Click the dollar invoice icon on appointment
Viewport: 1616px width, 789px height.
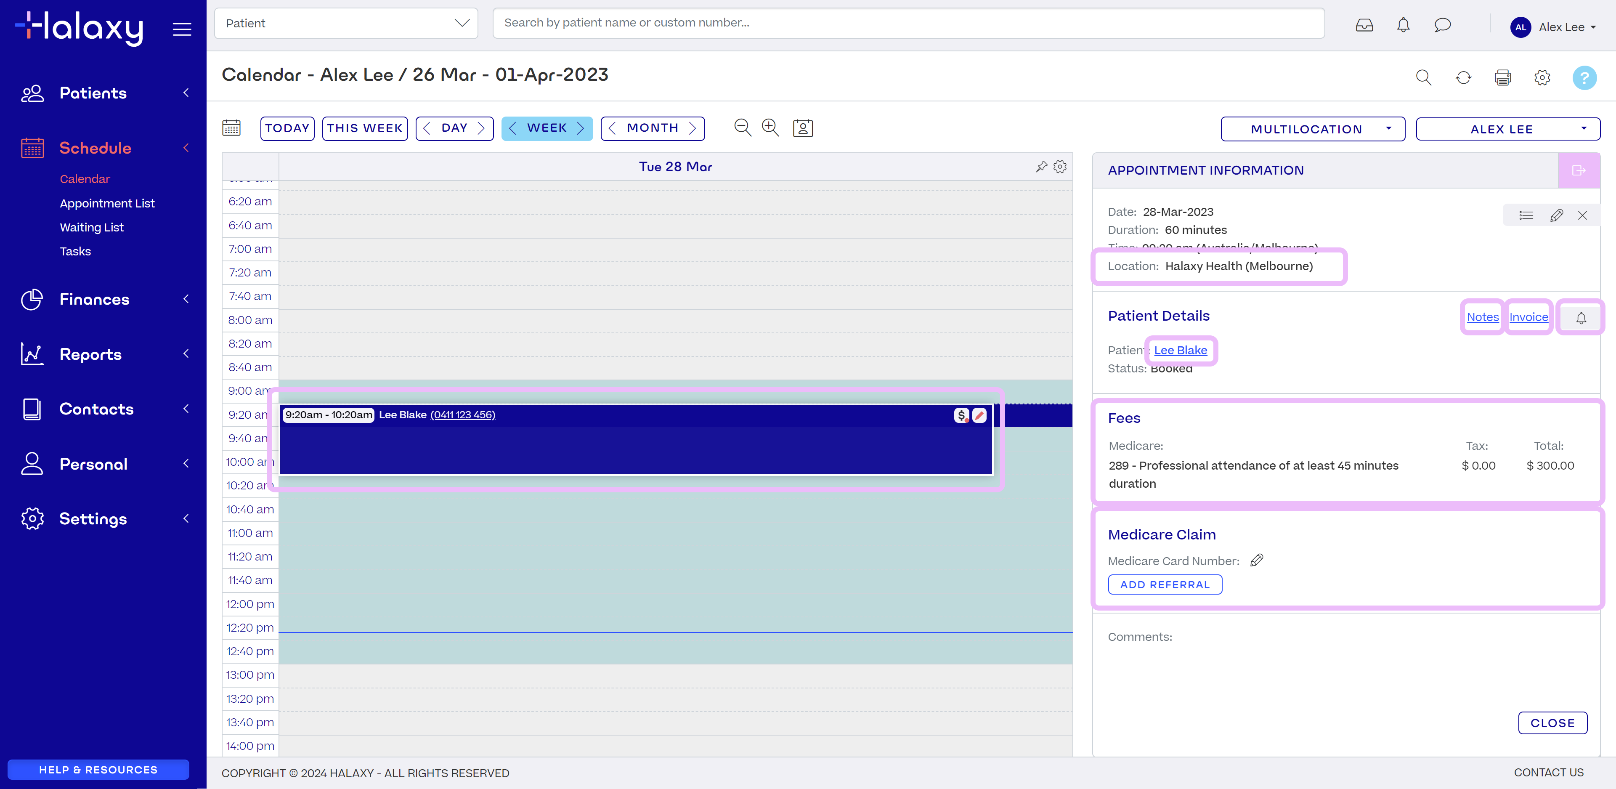pos(961,415)
